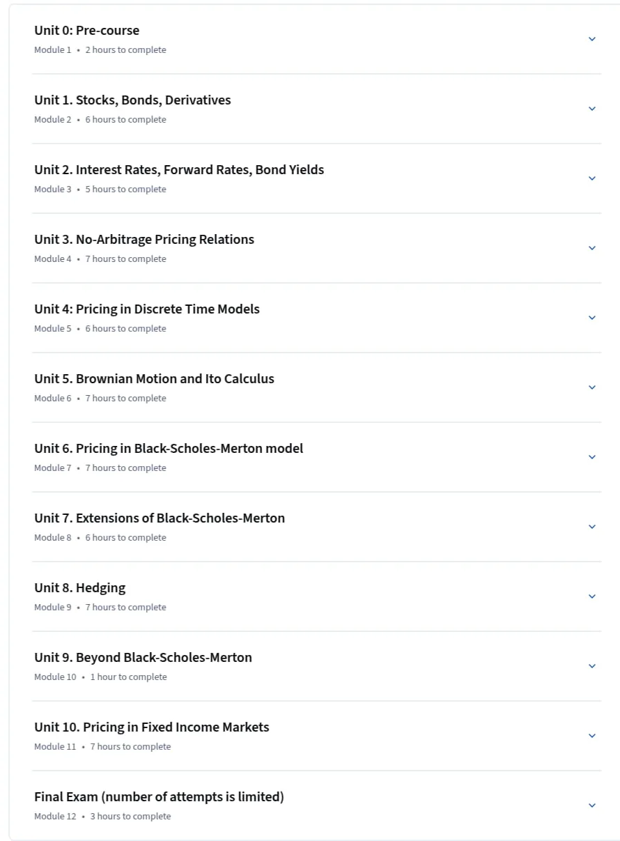Expand Unit 7 Extensions chevron arrow

592,527
